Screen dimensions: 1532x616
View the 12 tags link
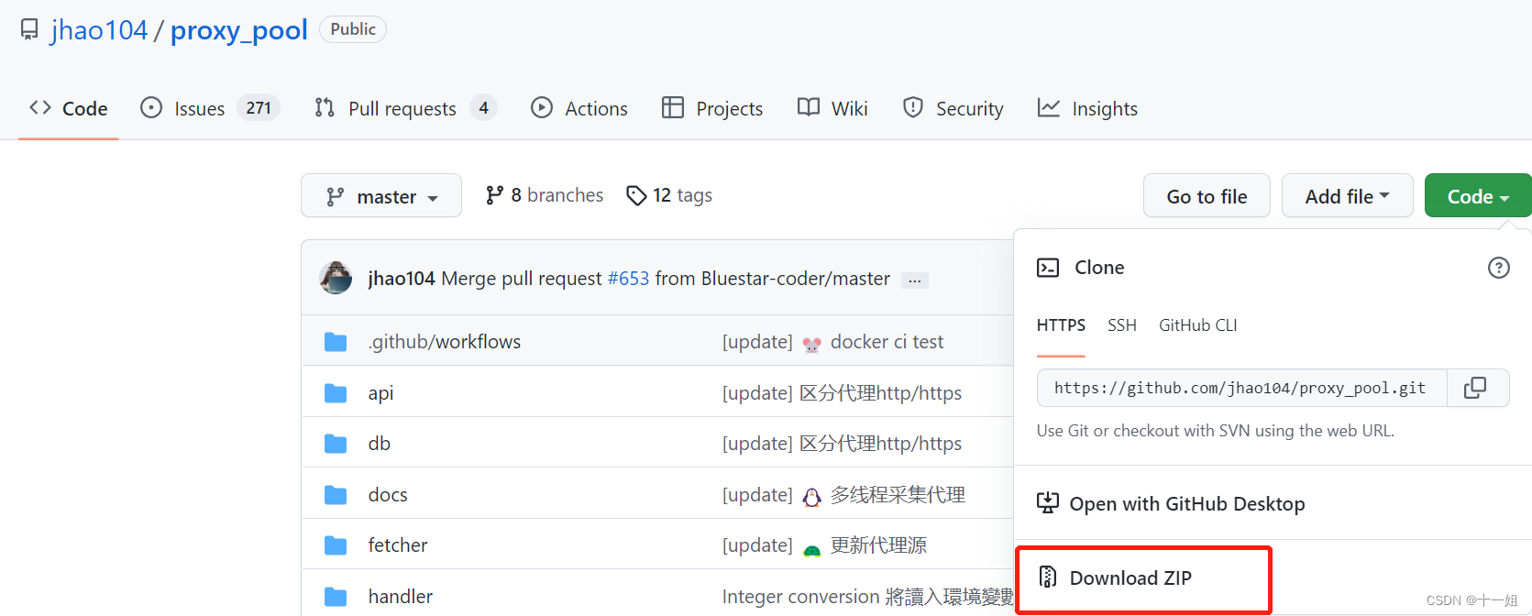[669, 195]
